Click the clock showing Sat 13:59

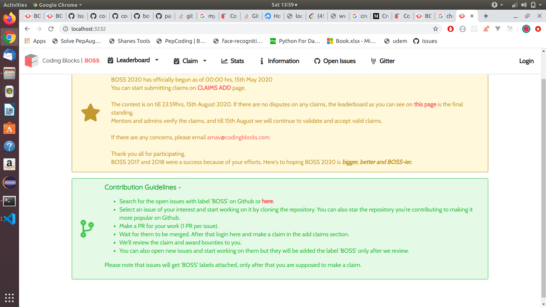coord(284,5)
